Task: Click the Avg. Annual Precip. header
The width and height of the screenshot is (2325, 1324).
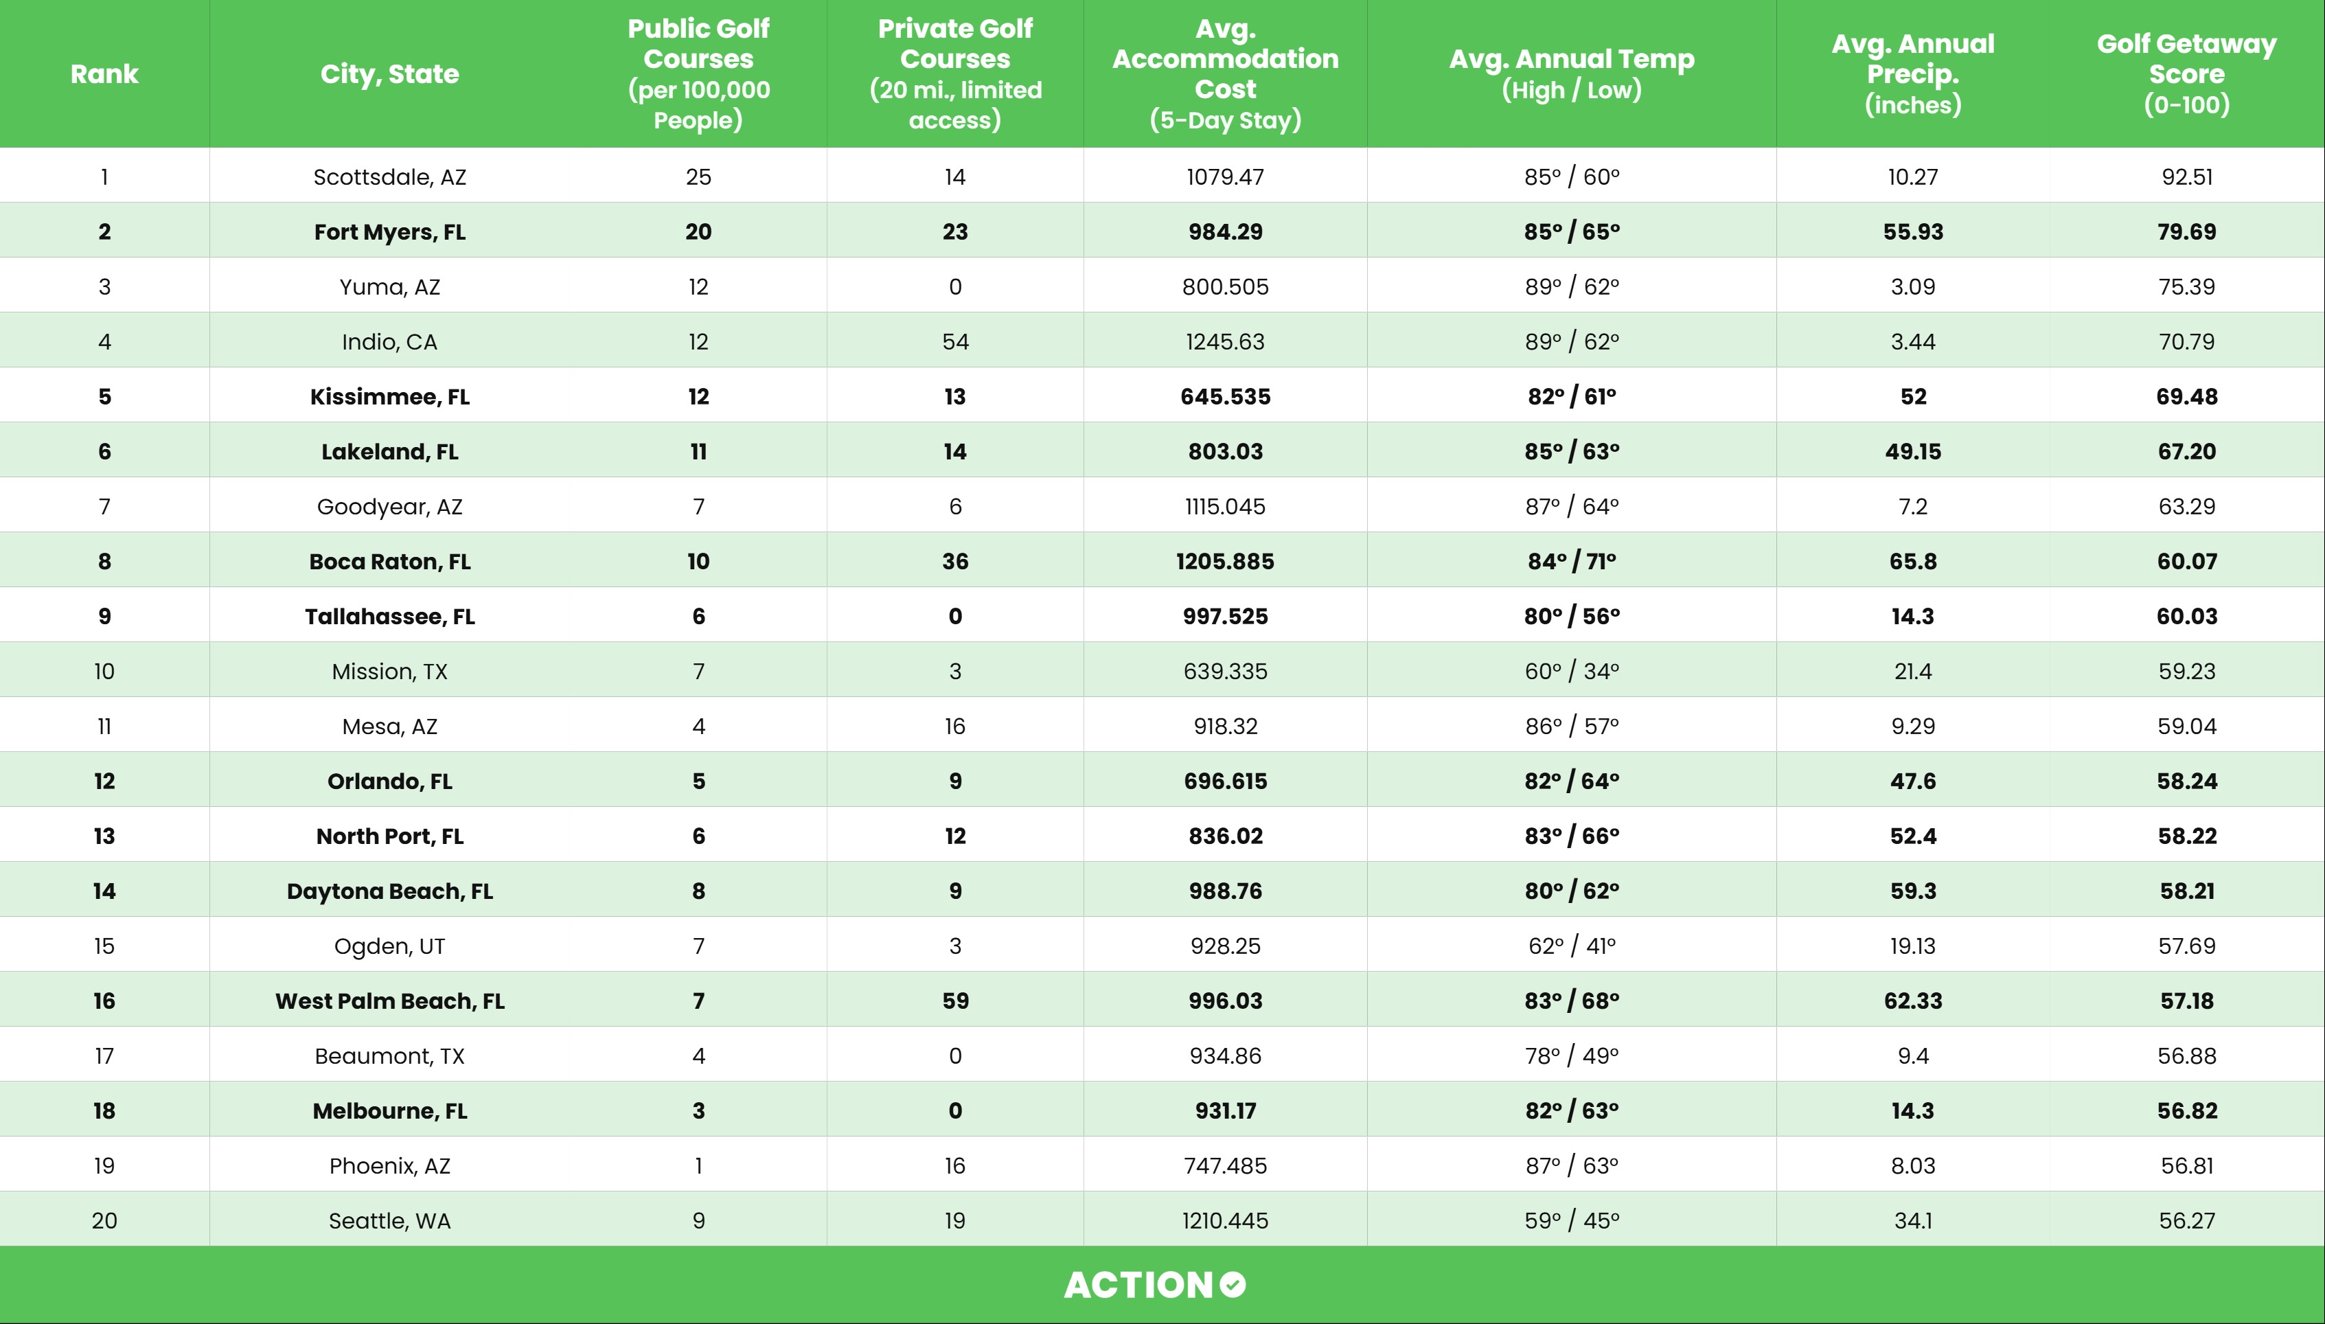Action: click(x=1913, y=73)
